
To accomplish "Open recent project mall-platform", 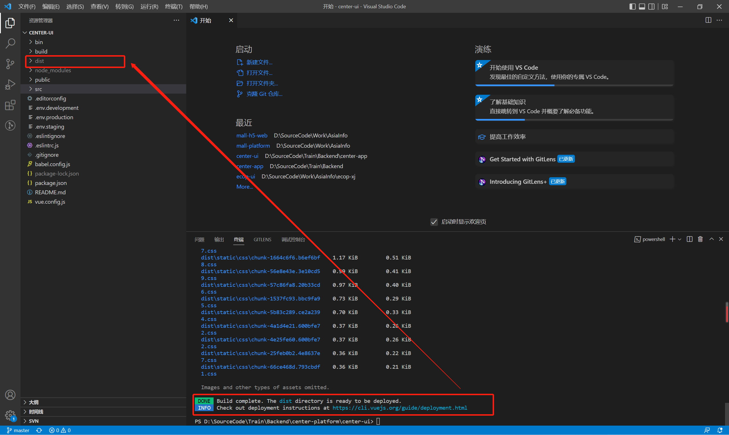I will 253,146.
